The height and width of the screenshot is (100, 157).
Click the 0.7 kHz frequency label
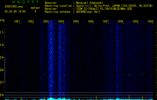tap(2, 82)
